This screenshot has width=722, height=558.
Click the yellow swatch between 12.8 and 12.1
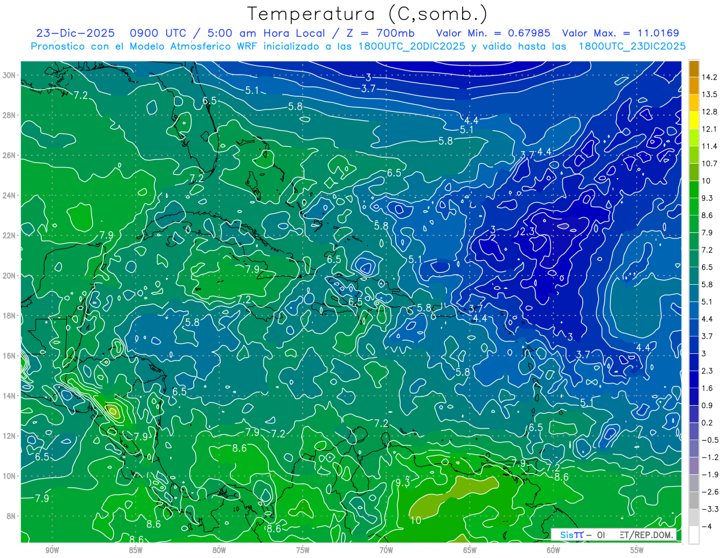click(x=694, y=120)
